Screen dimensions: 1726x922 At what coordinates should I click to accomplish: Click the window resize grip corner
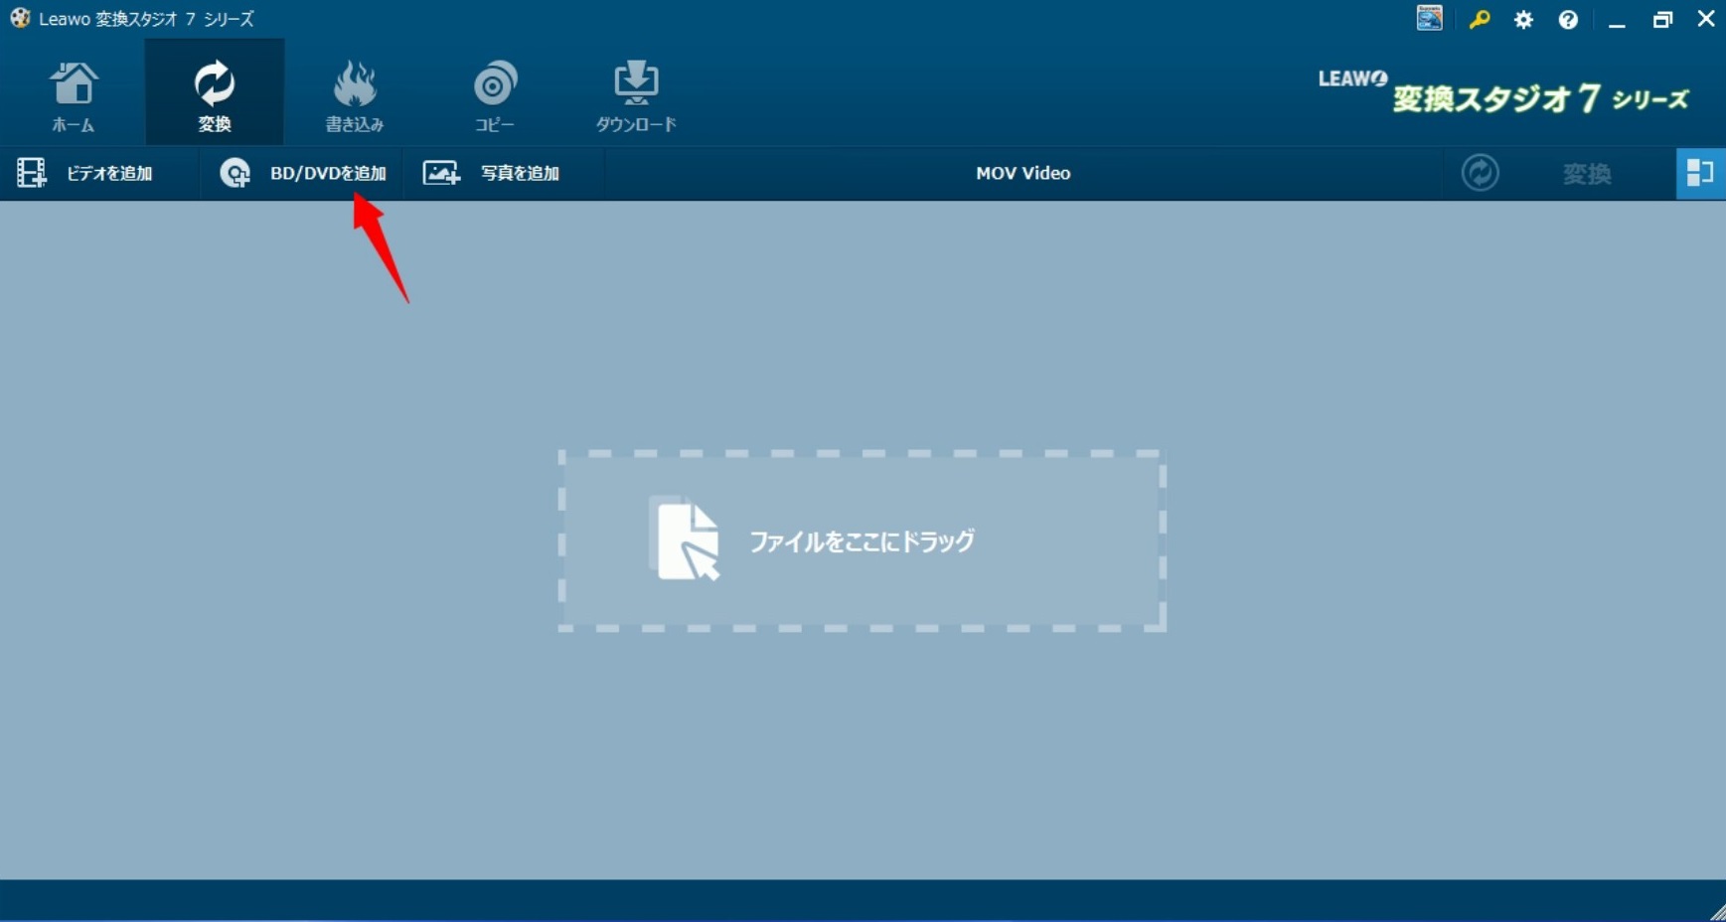pyautogui.click(x=1716, y=912)
